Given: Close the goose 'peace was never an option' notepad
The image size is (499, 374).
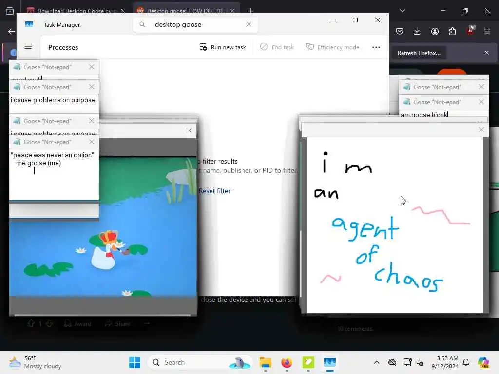Looking at the screenshot, I should (92, 142).
